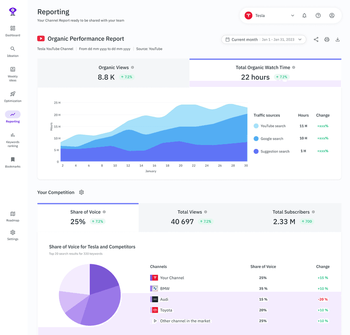Click the Share of Voice pie chart

[90, 295]
